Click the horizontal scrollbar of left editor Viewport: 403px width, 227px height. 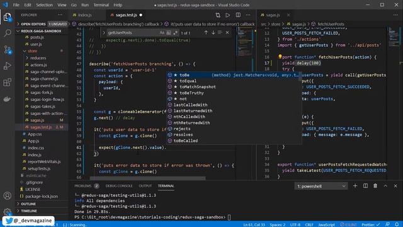click(147, 178)
